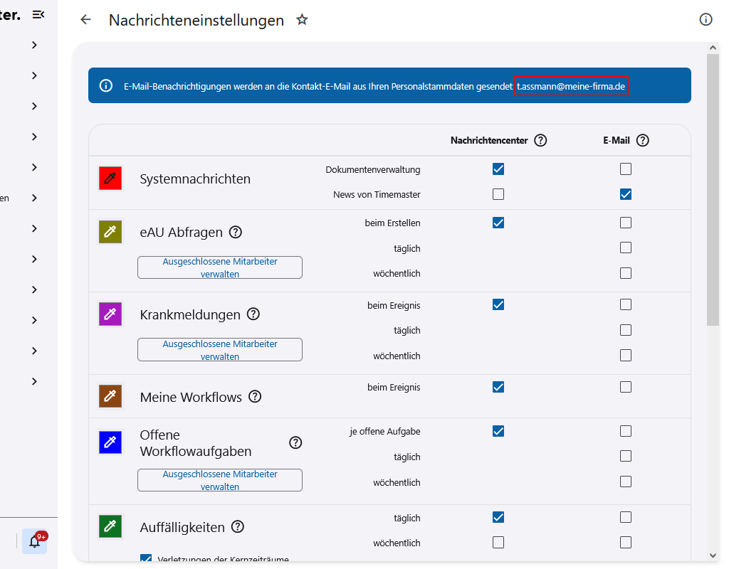Viewport: 729px width, 569px height.
Task: Click the vertical scrollbar on the right
Action: point(713,185)
